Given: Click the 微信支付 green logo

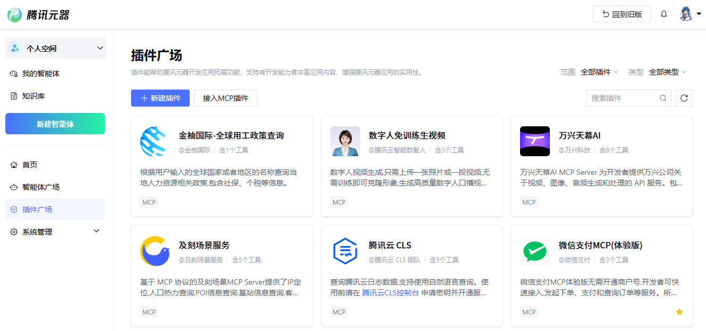Looking at the screenshot, I should point(535,251).
